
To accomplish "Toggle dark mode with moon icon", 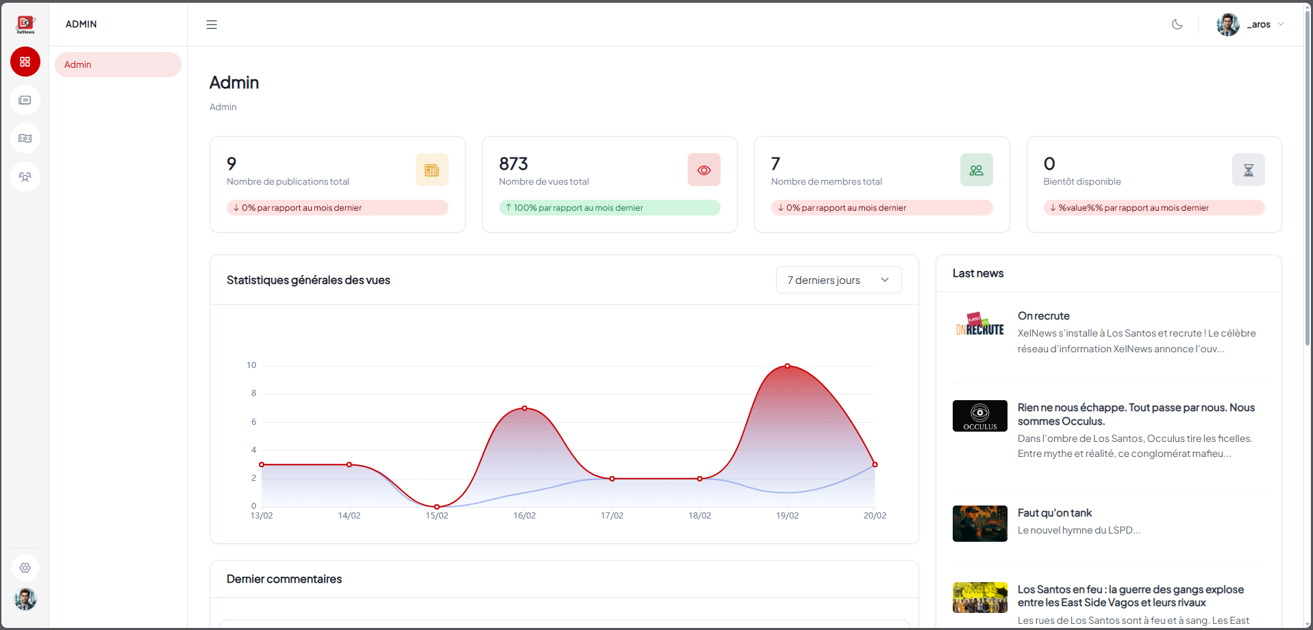I will (x=1177, y=25).
